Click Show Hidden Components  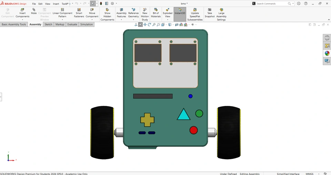click(107, 14)
